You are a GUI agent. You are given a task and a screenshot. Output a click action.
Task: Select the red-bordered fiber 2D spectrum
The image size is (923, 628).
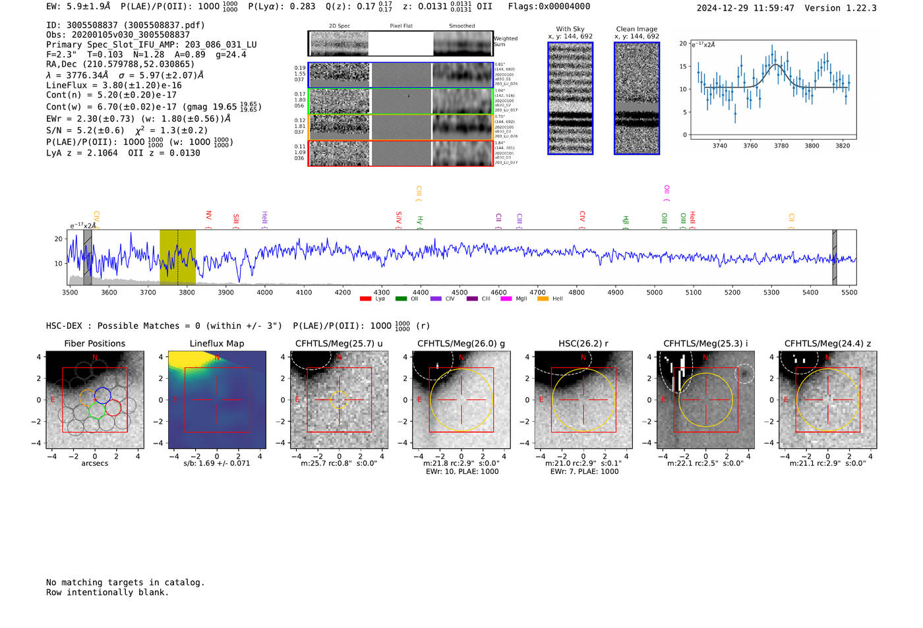pyautogui.click(x=340, y=153)
